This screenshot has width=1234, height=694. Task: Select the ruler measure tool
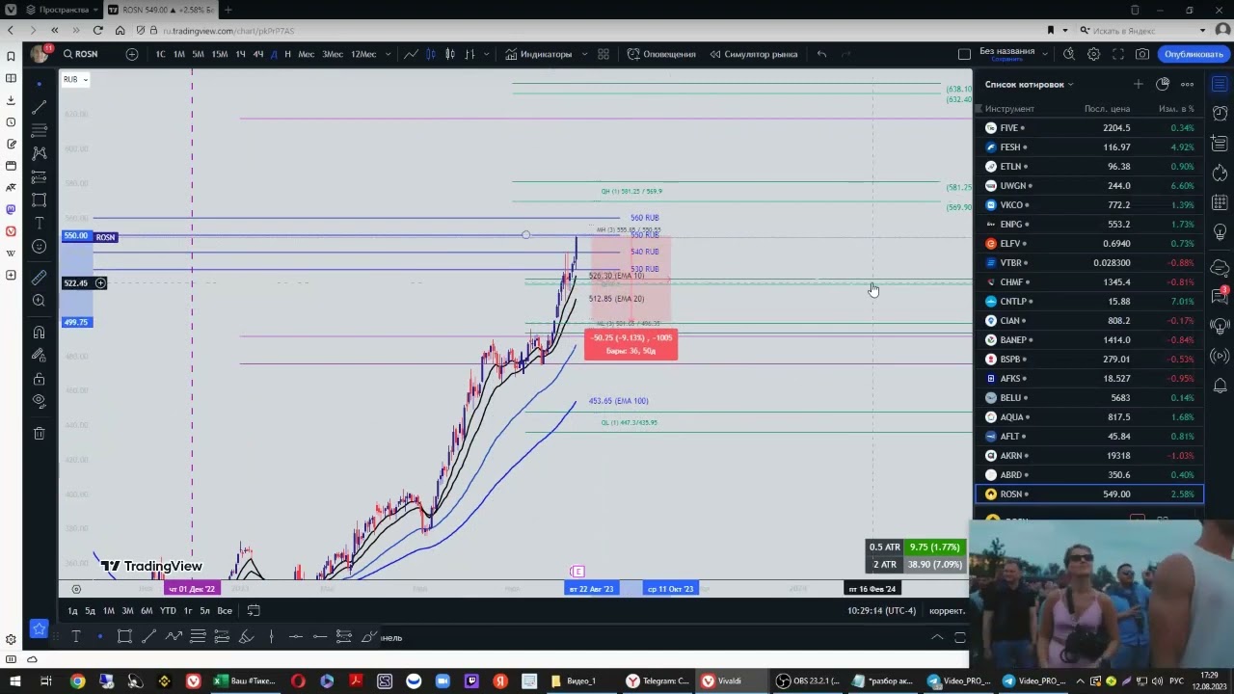(39, 278)
